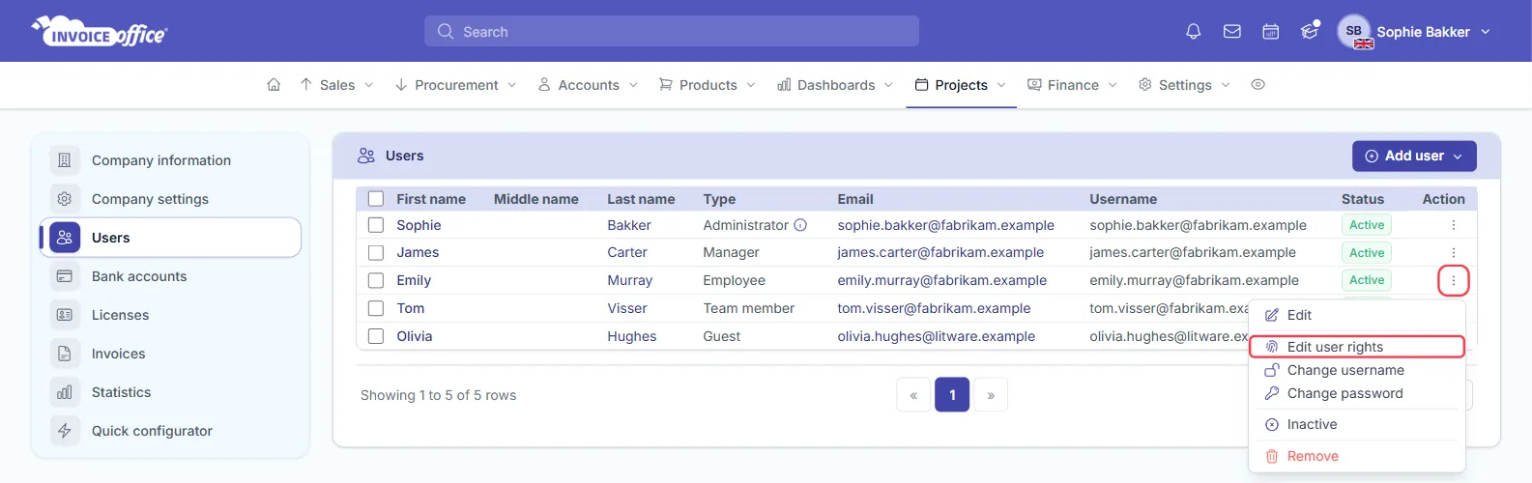Toggle the select-all users checkbox
This screenshot has height=483, width=1532.
[376, 199]
